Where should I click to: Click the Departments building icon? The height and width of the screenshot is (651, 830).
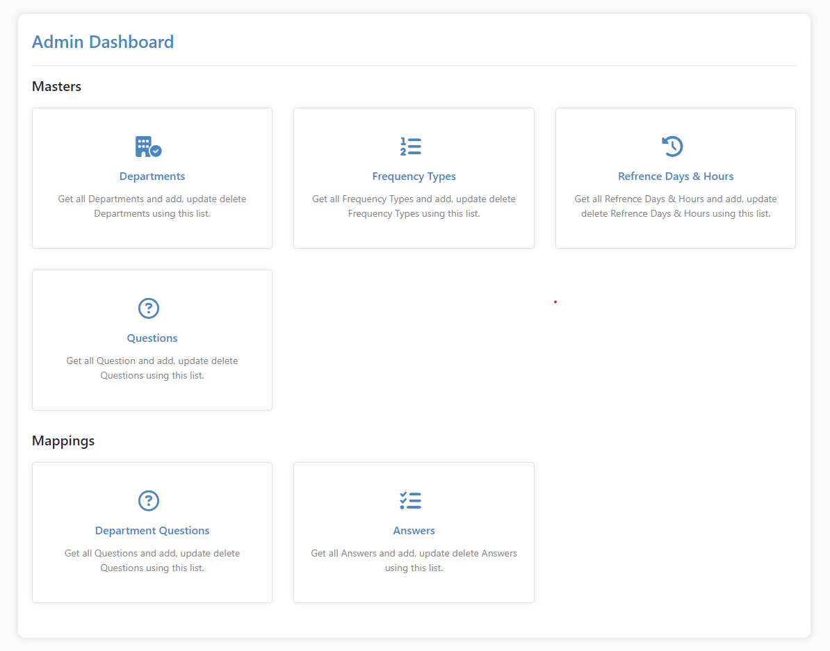148,147
